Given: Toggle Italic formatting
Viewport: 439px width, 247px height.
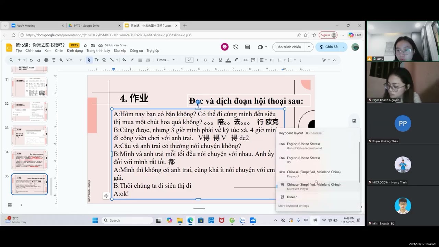Looking at the screenshot, I should tap(213, 60).
